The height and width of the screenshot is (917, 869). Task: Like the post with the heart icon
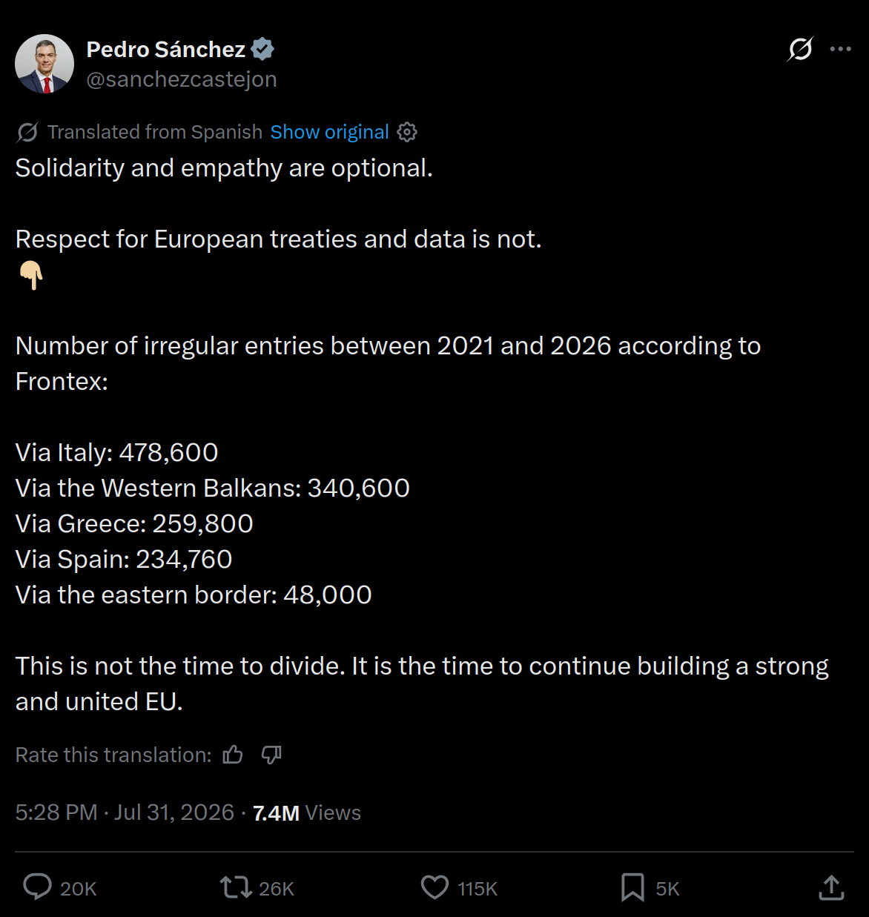434,887
